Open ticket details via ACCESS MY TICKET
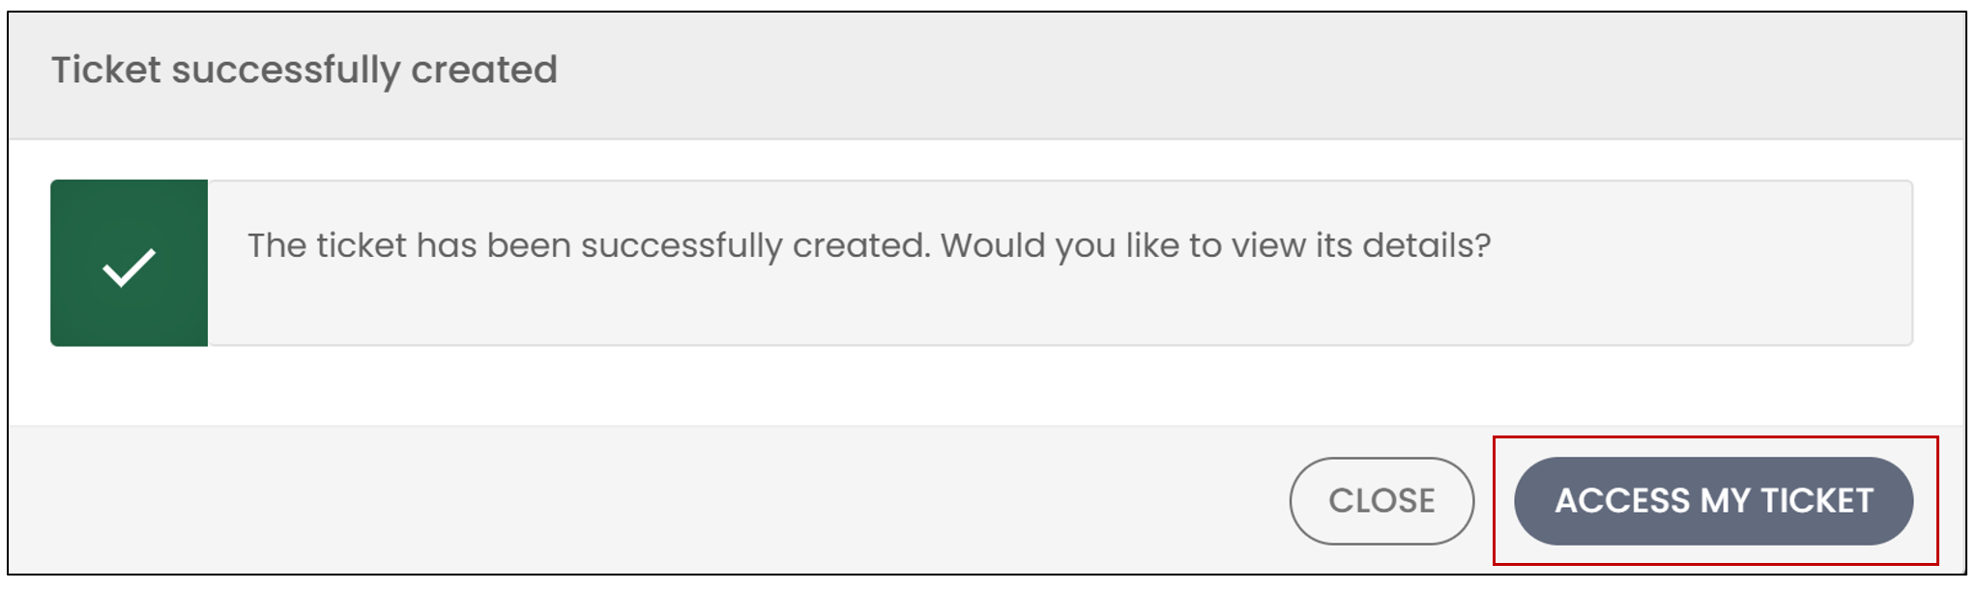The height and width of the screenshot is (590, 1977). (1713, 501)
